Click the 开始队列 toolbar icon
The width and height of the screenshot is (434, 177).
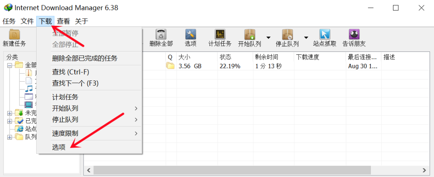(250, 35)
